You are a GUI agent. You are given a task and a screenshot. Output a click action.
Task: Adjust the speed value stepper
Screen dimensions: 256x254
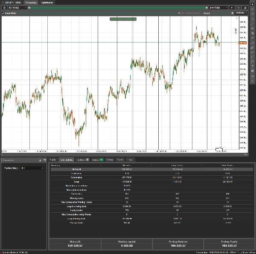tap(246, 13)
